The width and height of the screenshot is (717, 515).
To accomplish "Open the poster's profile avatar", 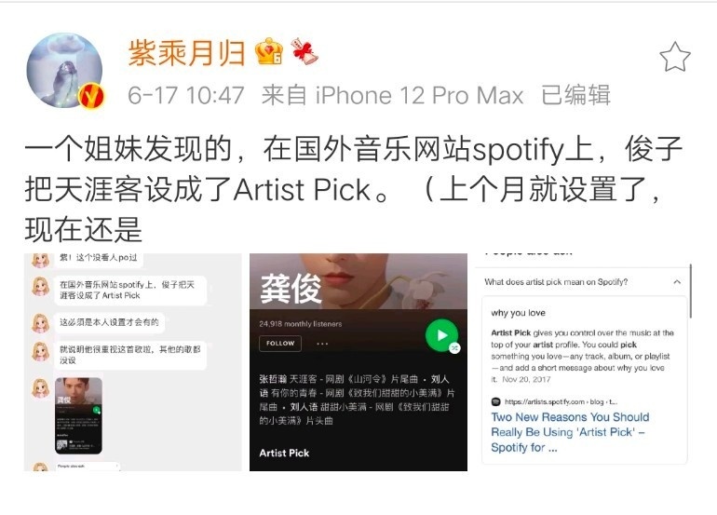I will pos(64,71).
